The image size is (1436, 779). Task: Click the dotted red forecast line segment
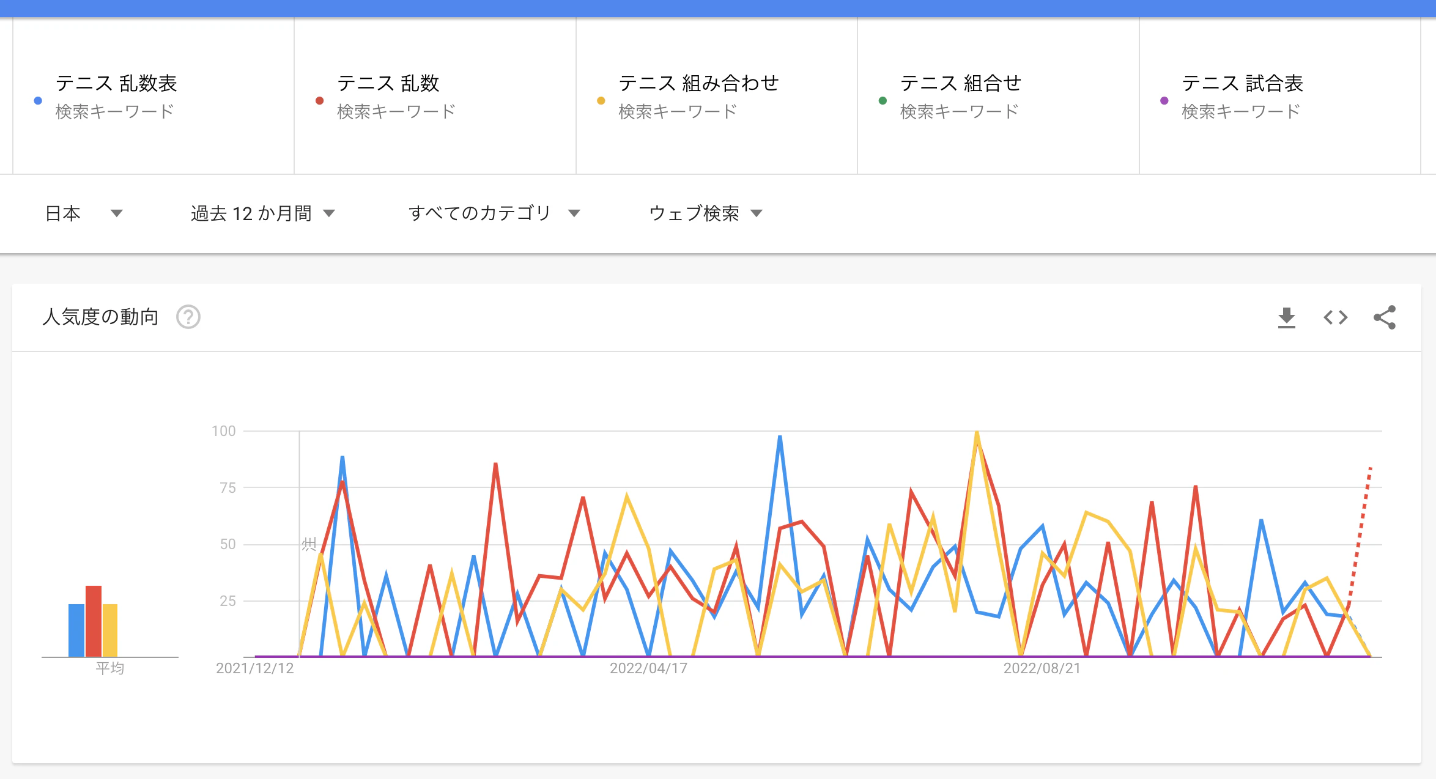pos(1360,536)
